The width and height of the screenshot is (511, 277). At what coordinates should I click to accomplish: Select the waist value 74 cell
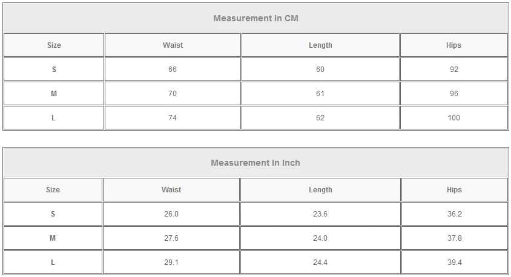tap(173, 118)
